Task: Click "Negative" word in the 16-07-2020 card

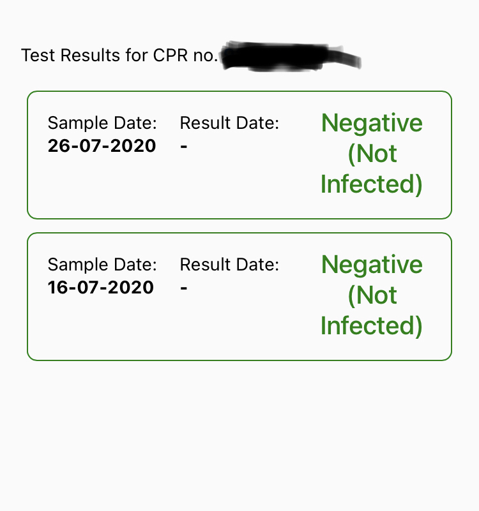Action: coord(372,264)
